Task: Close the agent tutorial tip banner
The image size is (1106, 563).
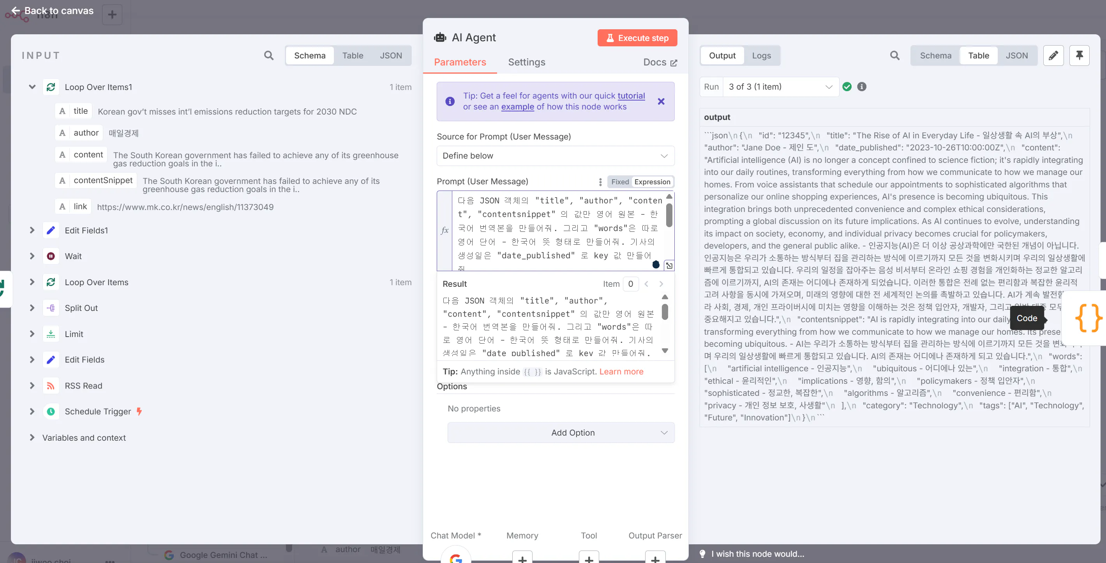Action: pos(661,101)
